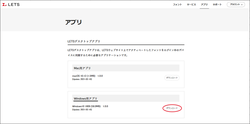Expand the アカウント dropdown button
Screen dimensions: 250x124
coord(235,5)
